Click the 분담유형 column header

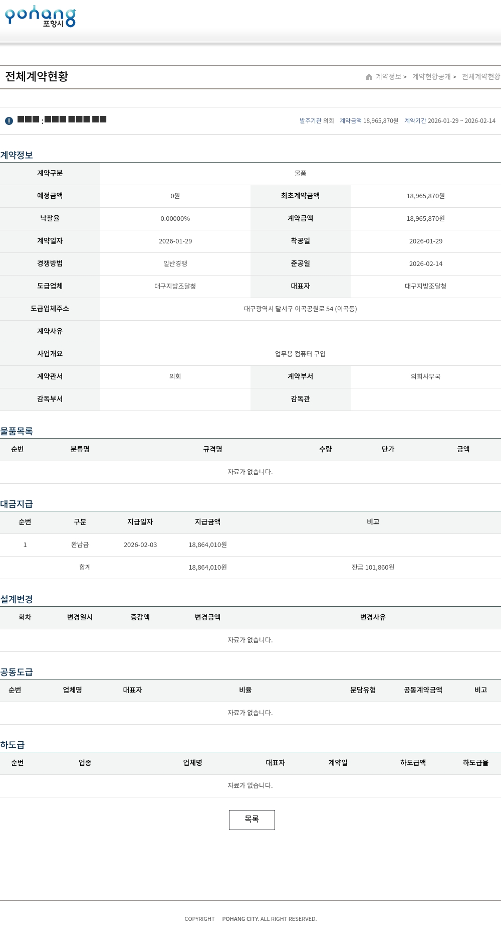tap(363, 691)
